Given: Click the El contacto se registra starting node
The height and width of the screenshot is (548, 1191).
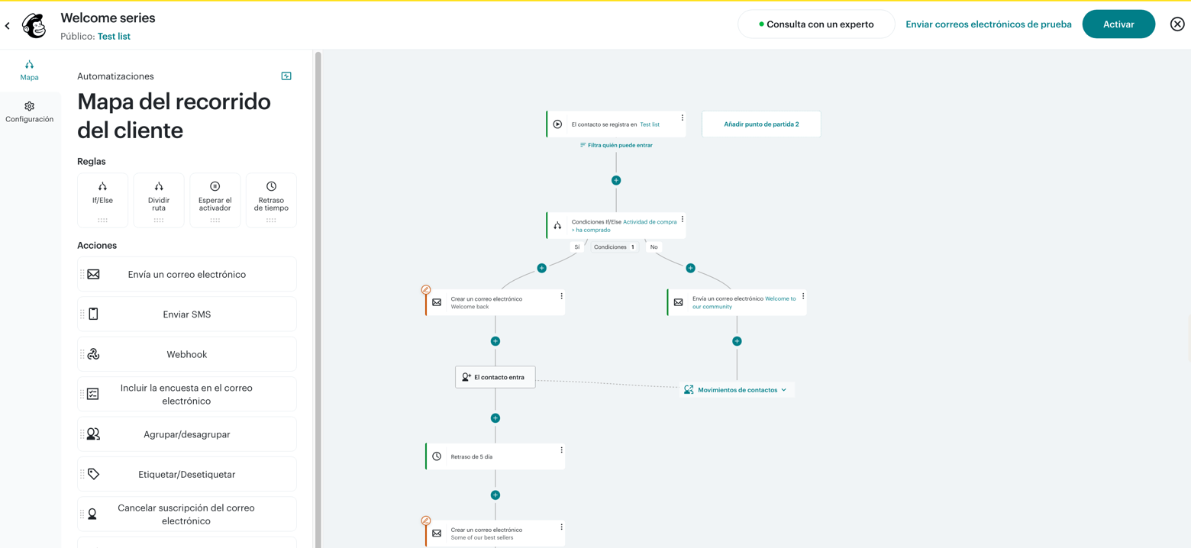Looking at the screenshot, I should (x=616, y=124).
